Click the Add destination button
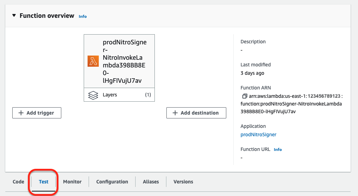358x196 pixels. pyautogui.click(x=197, y=113)
